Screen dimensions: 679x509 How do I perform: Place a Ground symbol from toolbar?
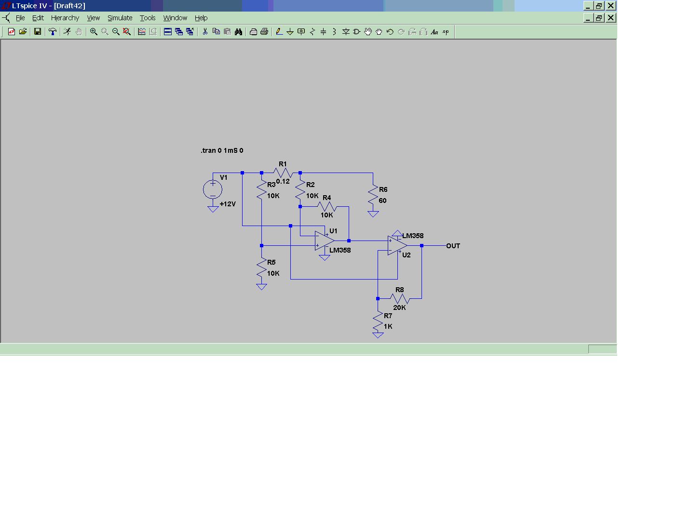pyautogui.click(x=290, y=32)
